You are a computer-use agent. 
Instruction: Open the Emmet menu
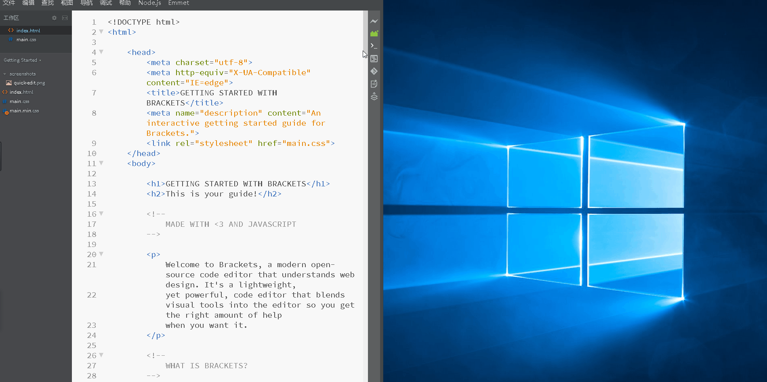[x=179, y=3]
